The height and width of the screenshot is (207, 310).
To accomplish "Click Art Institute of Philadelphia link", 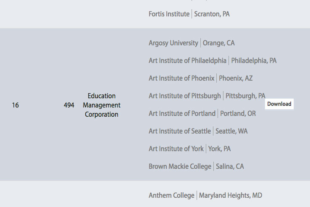I will 187,60.
